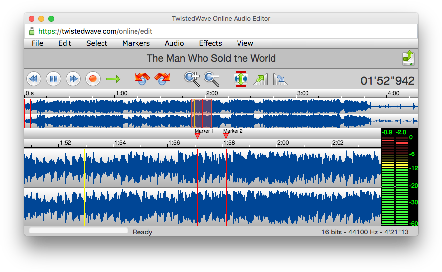Click the 2:00 mark on overview ruler
This screenshot has width=442, height=272.
click(x=212, y=93)
